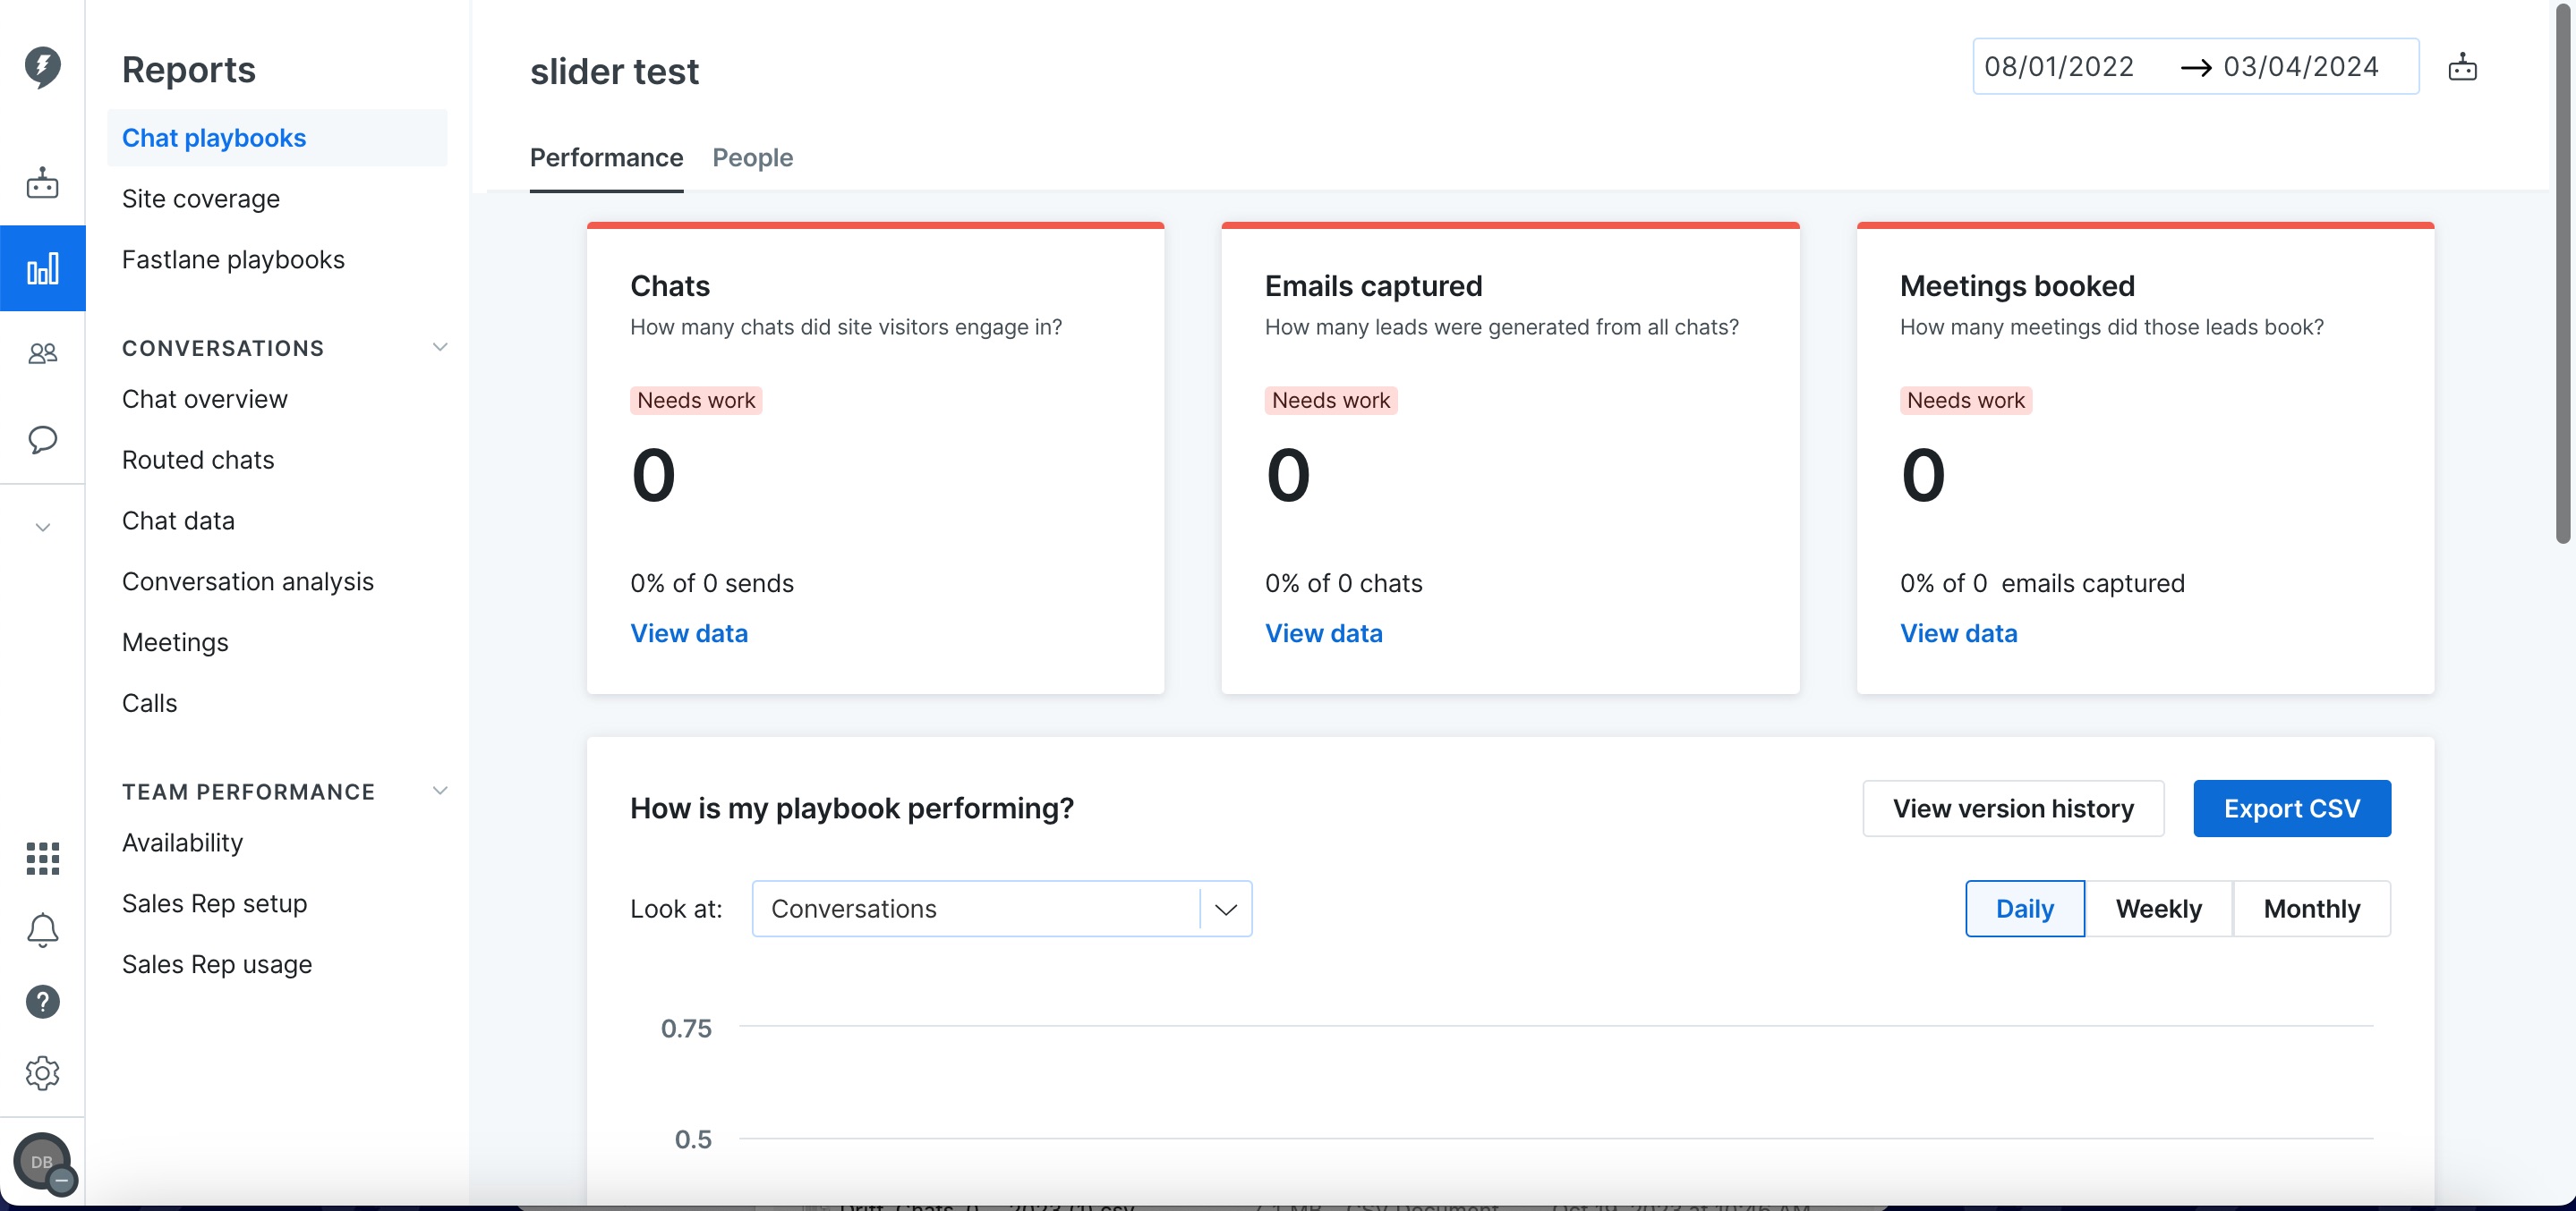
Task: Click the dropdown arrow in Look at selector
Action: point(1226,910)
